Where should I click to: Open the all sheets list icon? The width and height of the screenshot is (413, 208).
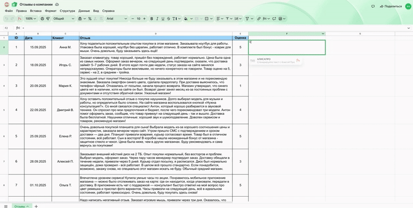pyautogui.click(x=6, y=205)
